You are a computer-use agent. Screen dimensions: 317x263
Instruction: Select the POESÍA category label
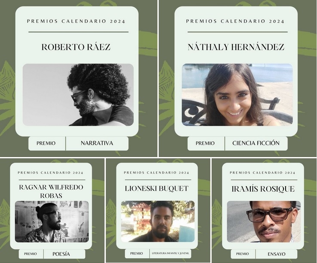click(x=61, y=254)
